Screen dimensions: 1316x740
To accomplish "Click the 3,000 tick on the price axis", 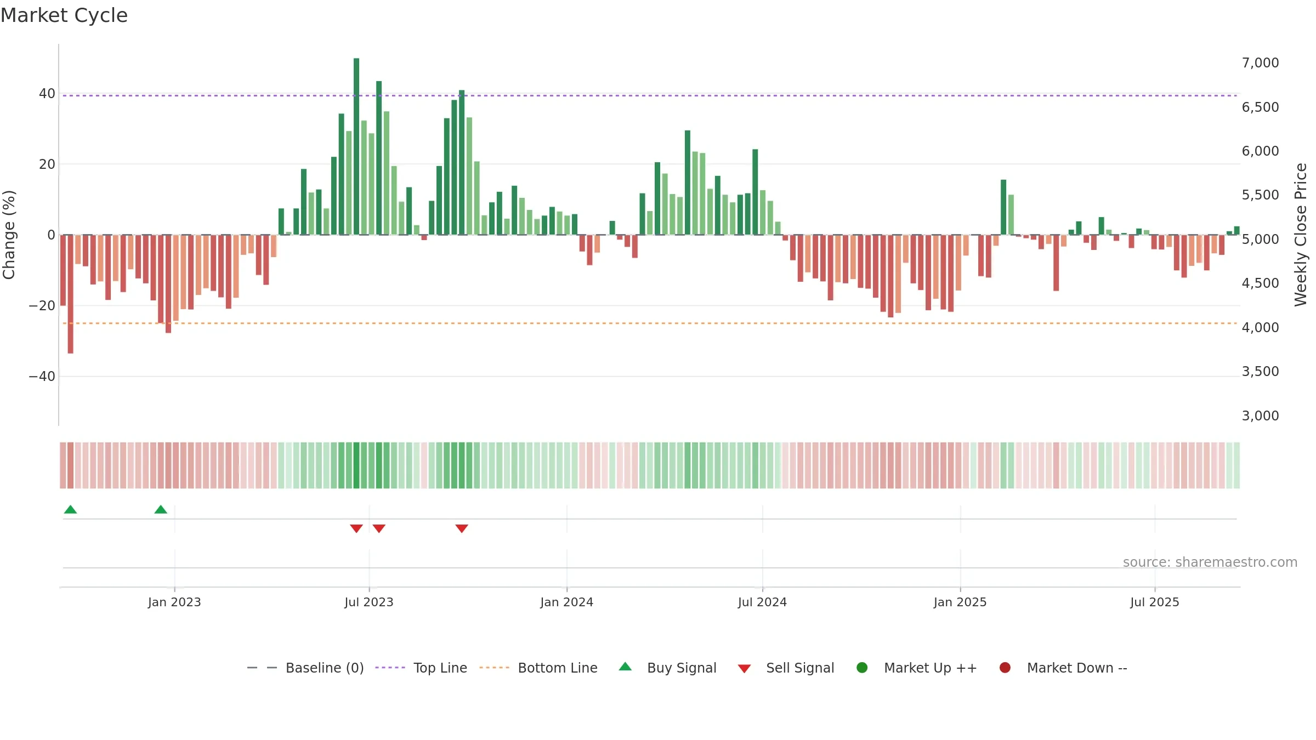I will pos(1260,415).
